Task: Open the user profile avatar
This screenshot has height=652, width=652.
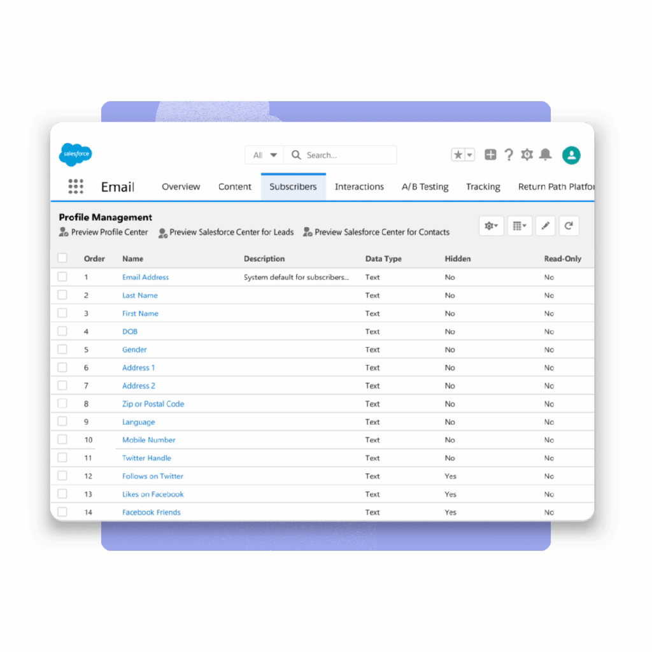Action: pyautogui.click(x=571, y=155)
